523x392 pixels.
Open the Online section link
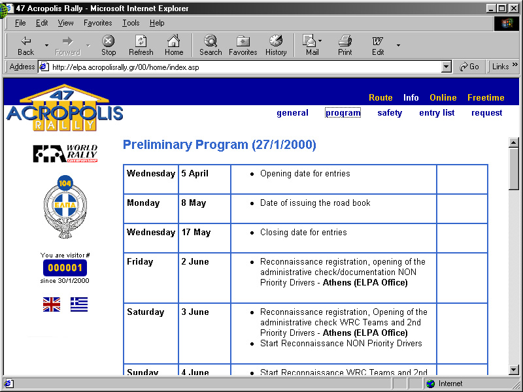pyautogui.click(x=443, y=97)
